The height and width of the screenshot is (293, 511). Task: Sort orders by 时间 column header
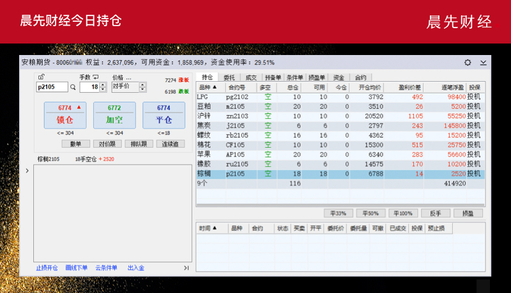click(208, 228)
